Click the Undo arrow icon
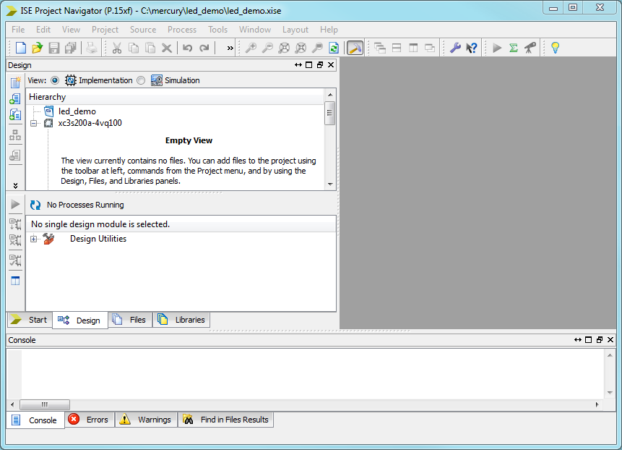The width and height of the screenshot is (622, 450). 187,48
